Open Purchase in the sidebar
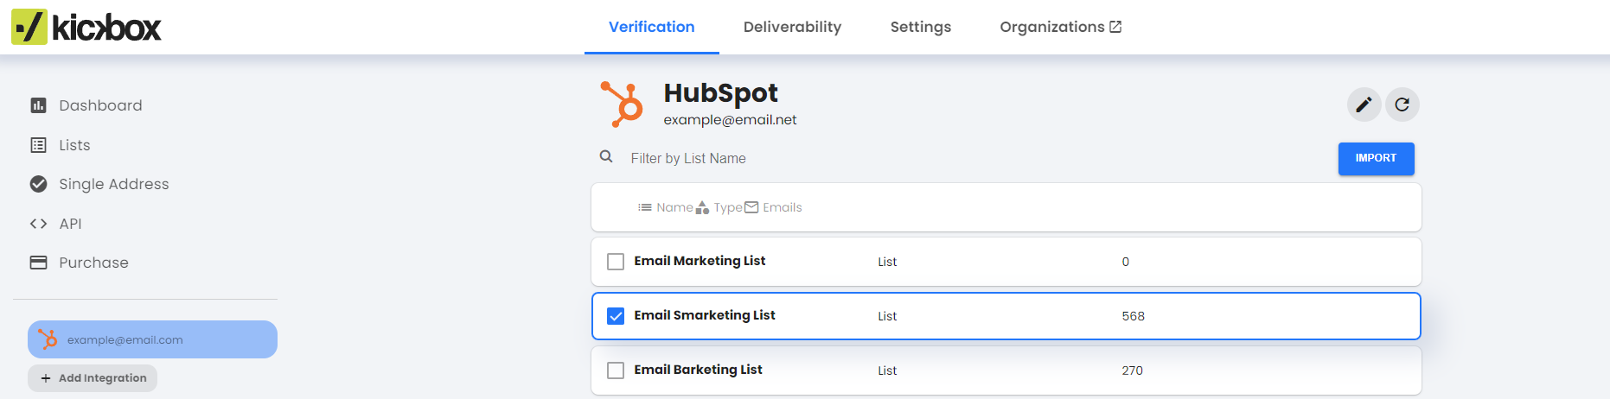This screenshot has width=1610, height=399. point(93,263)
